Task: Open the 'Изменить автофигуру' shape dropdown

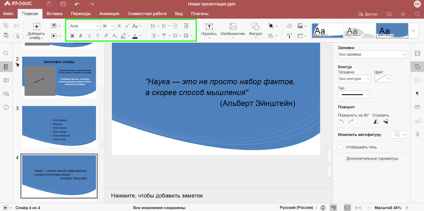Action: click(399, 134)
